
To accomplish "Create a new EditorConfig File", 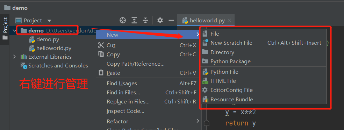I will [264, 90].
